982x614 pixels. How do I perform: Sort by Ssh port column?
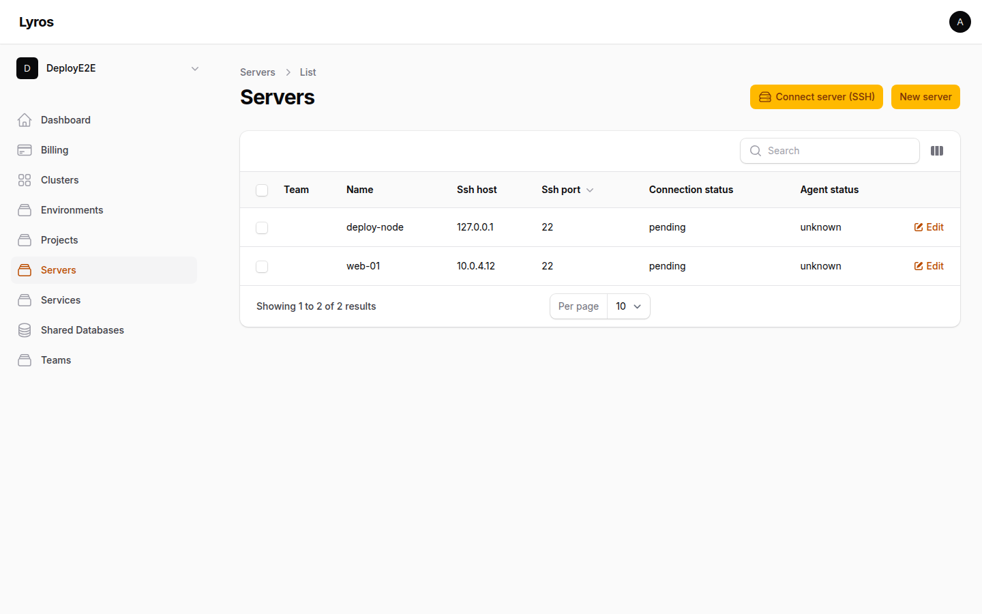coord(567,190)
